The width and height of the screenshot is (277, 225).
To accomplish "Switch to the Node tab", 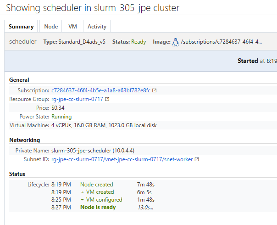I will [51, 27].
